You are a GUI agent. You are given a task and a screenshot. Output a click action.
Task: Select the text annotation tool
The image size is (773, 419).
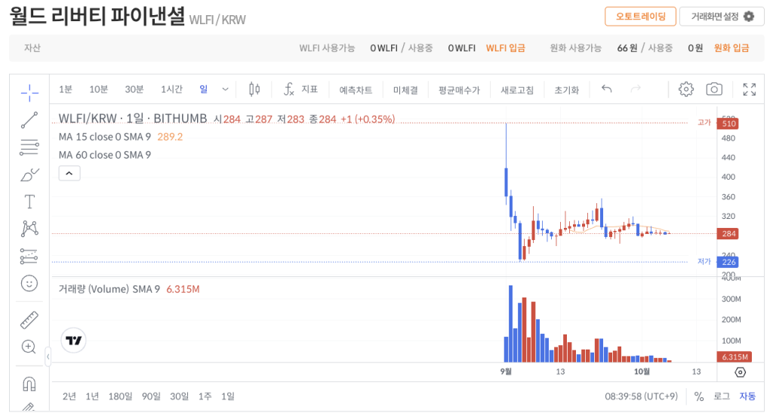point(29,202)
